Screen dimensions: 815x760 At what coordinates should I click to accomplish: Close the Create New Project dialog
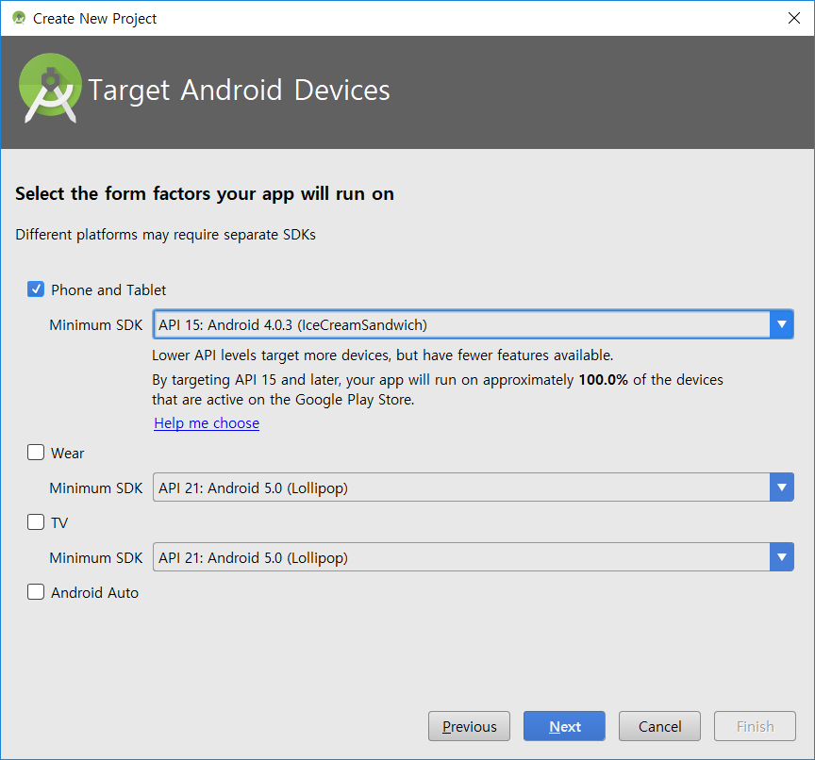pos(793,18)
